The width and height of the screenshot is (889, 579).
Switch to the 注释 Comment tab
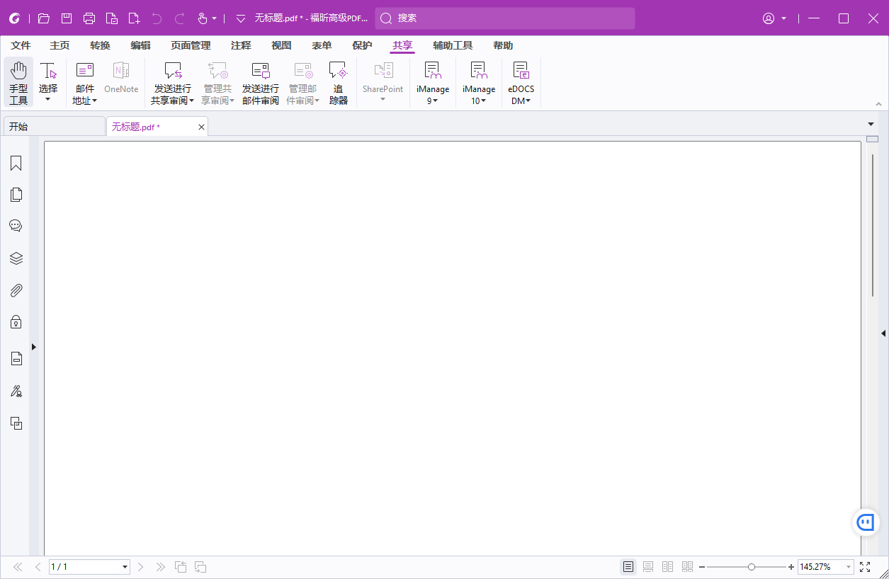pos(241,45)
